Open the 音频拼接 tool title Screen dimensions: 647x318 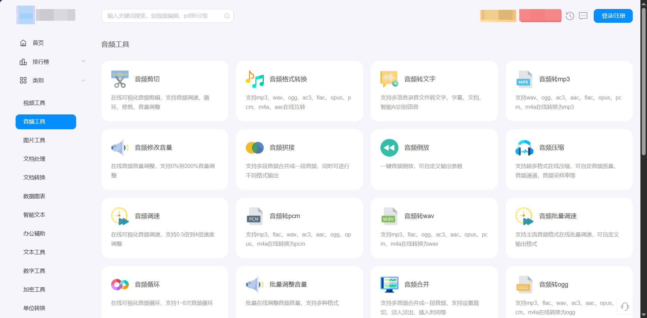coord(282,148)
